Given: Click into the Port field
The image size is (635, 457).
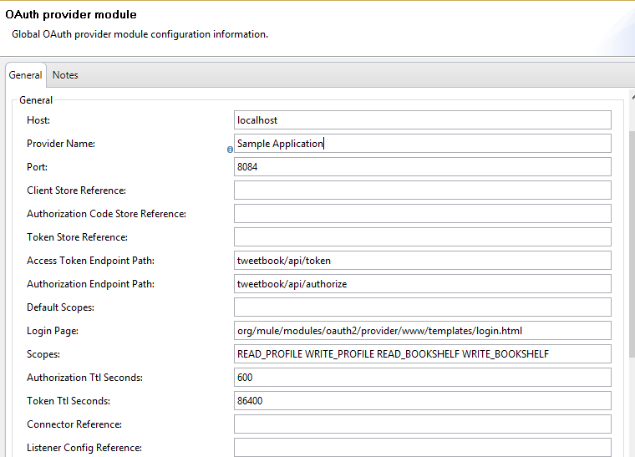Looking at the screenshot, I should [423, 167].
